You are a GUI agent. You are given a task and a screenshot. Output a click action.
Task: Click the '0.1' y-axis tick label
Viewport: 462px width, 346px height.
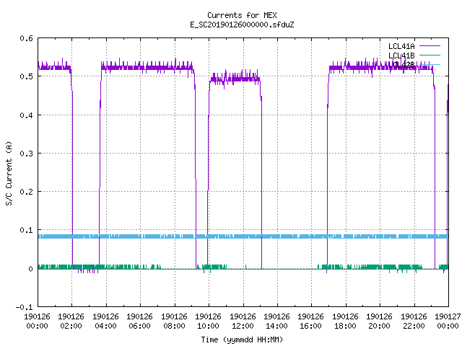click(26, 230)
